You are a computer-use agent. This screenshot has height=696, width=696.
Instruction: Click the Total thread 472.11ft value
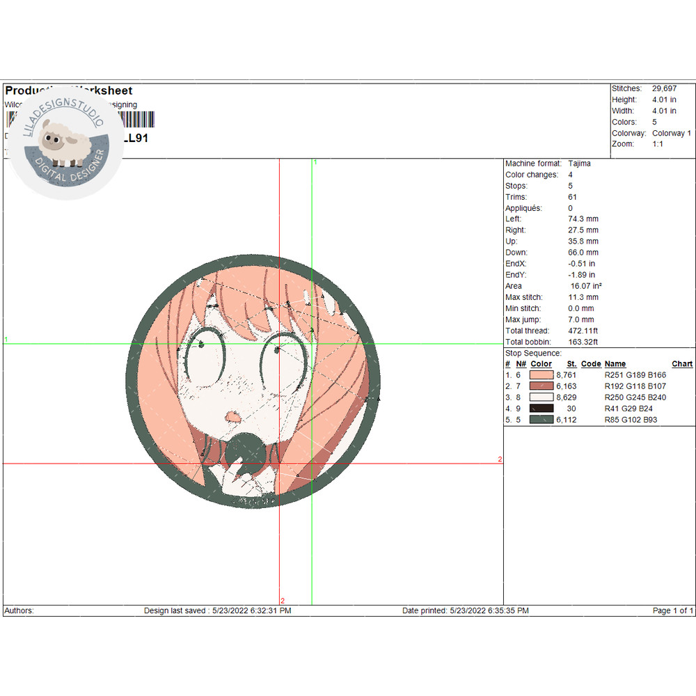tap(583, 331)
